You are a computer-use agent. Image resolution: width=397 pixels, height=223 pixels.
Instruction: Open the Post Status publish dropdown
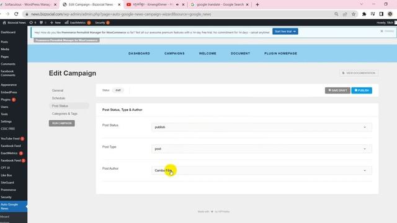pyautogui.click(x=262, y=127)
